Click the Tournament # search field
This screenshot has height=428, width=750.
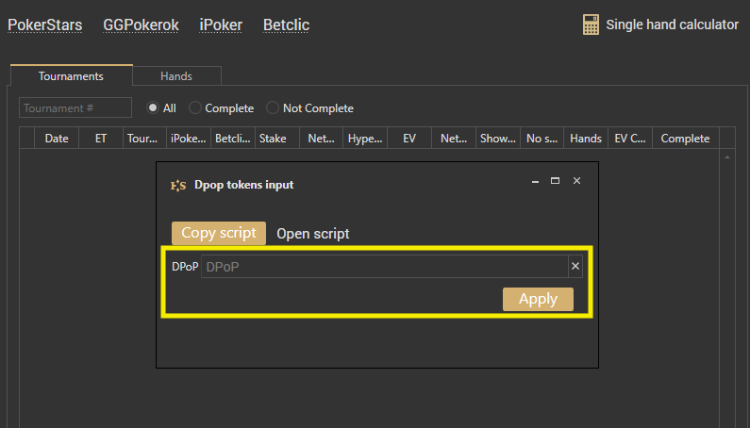pyautogui.click(x=75, y=108)
